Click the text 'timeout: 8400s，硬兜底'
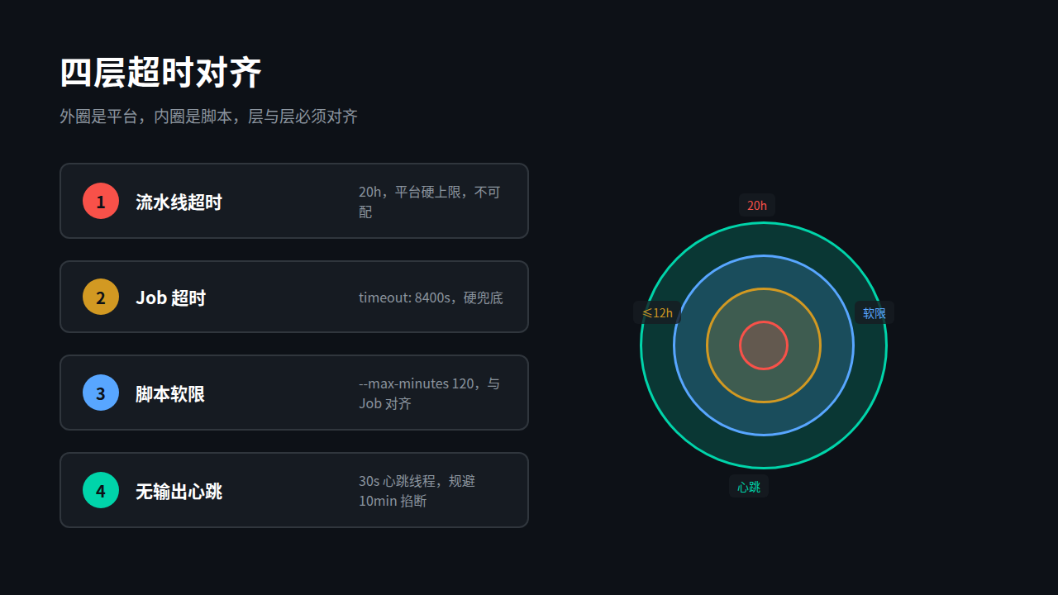1058x595 pixels. [431, 297]
